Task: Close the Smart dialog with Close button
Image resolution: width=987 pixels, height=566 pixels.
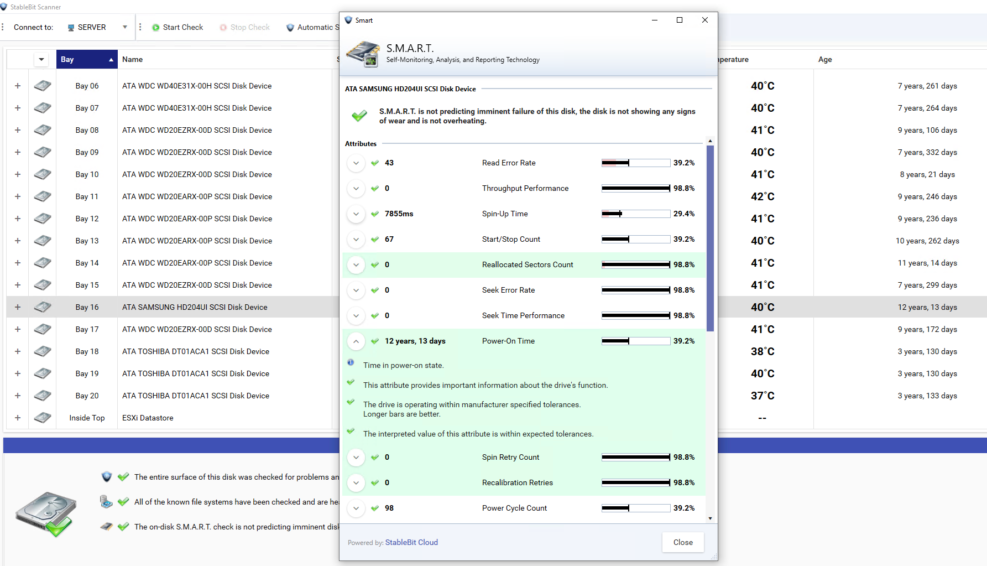Action: tap(682, 542)
